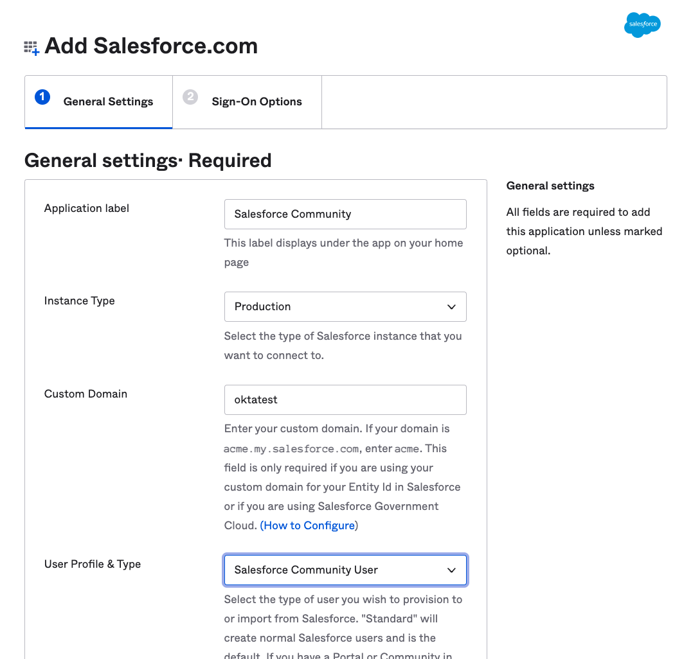Image resolution: width=684 pixels, height=659 pixels.
Task: Open the Production instance type dropdown
Action: (x=345, y=306)
